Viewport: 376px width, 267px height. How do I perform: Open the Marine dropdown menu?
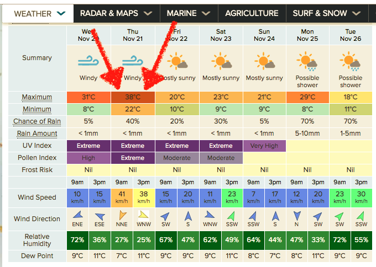tap(189, 13)
